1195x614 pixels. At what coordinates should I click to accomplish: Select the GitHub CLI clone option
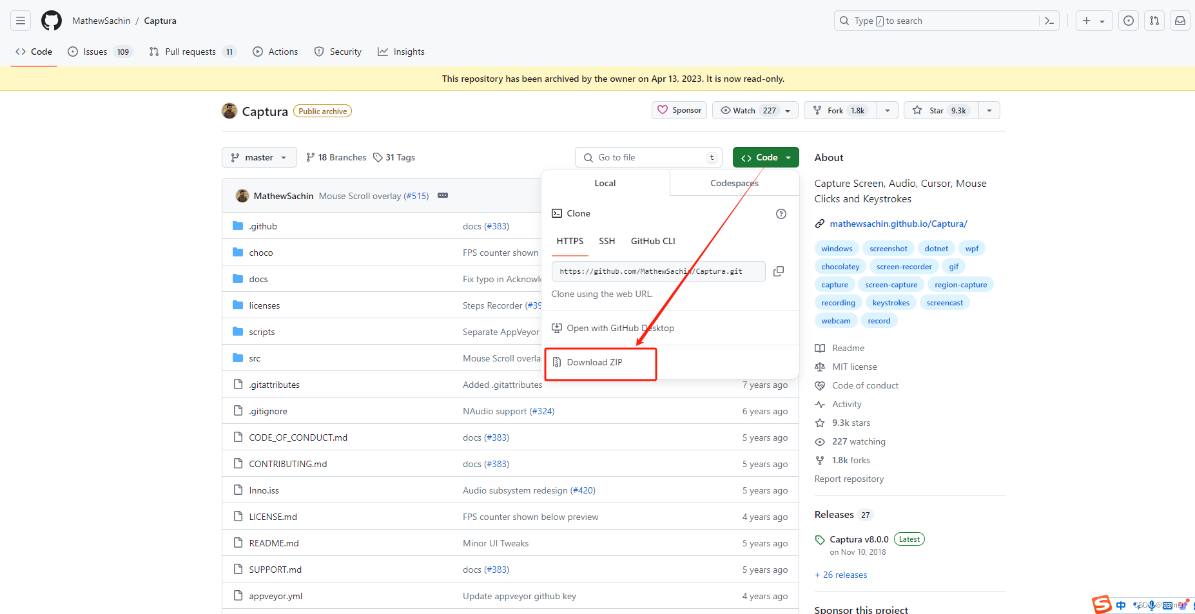(653, 241)
